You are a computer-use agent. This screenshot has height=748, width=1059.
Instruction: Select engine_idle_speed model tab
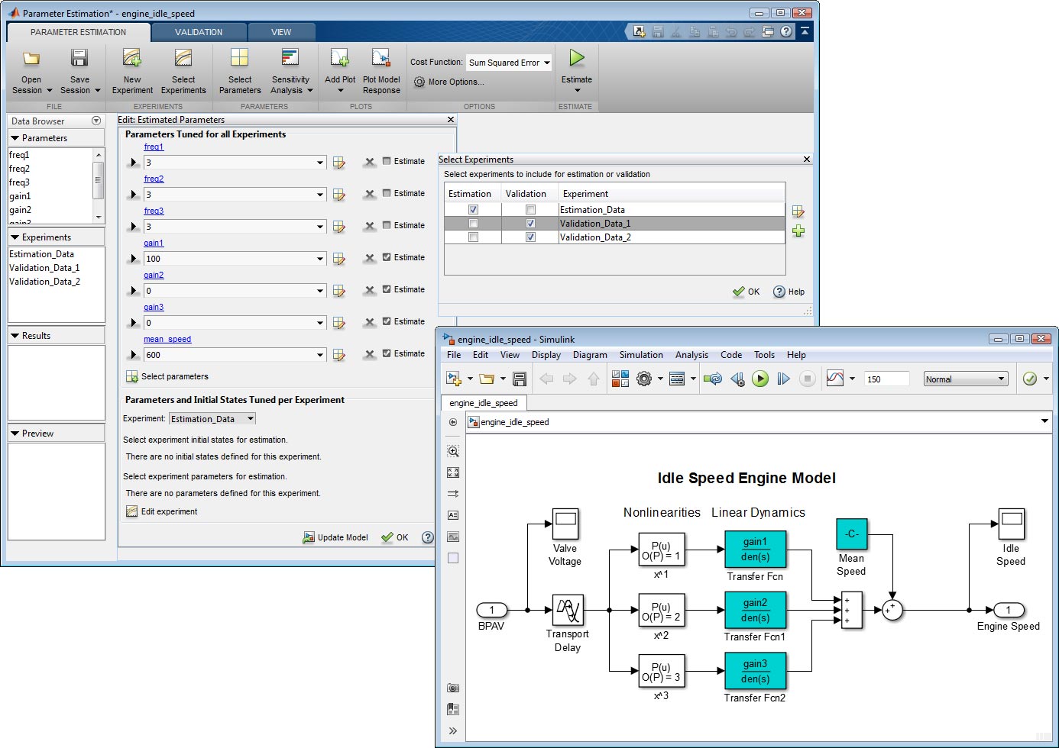click(x=484, y=403)
